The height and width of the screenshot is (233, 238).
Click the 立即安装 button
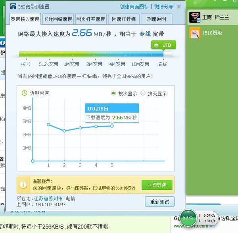(x=157, y=185)
